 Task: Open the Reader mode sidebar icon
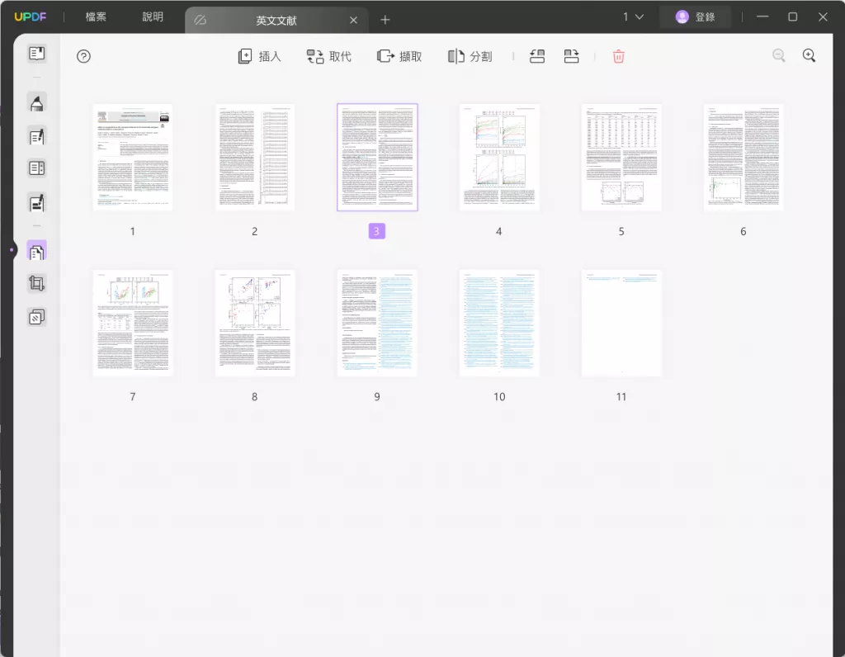(36, 54)
